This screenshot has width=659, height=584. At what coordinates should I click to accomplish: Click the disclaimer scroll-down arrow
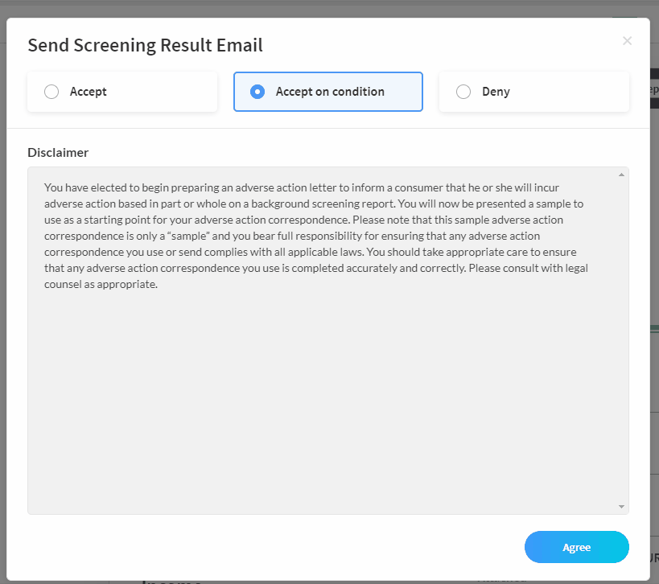(621, 505)
